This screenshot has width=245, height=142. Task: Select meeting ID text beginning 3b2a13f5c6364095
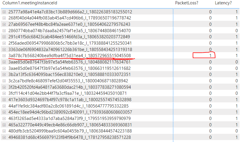(69, 74)
